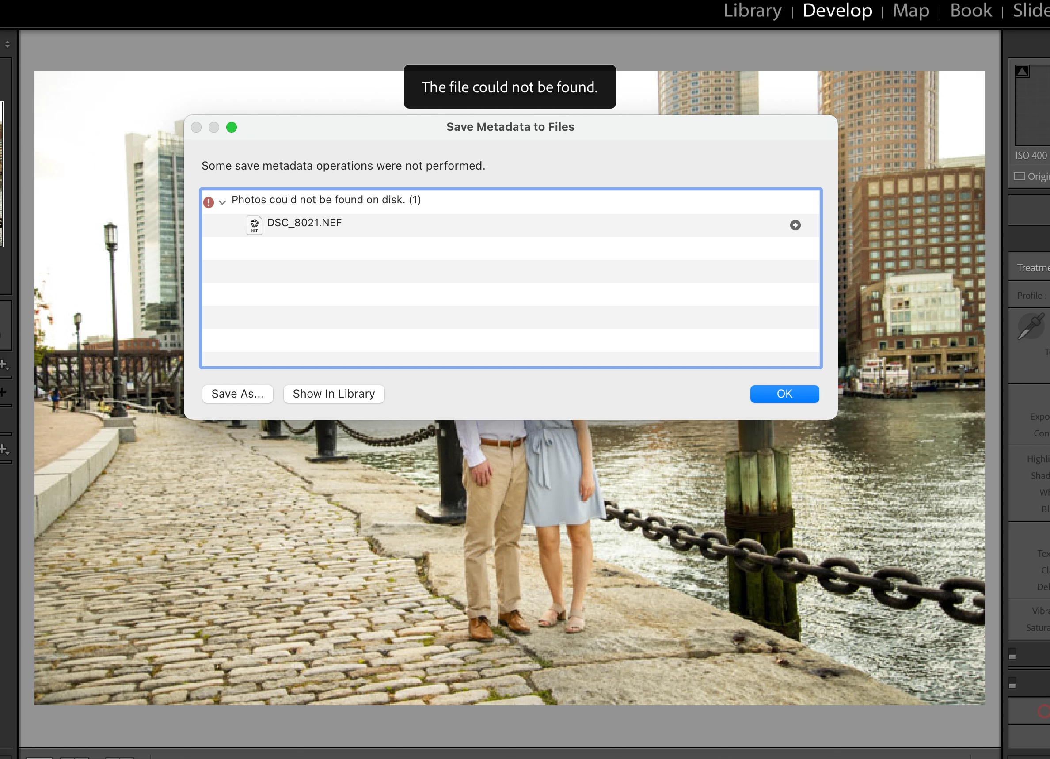Click the red error warning icon
Viewport: 1050px width, 759px height.
pyautogui.click(x=208, y=202)
